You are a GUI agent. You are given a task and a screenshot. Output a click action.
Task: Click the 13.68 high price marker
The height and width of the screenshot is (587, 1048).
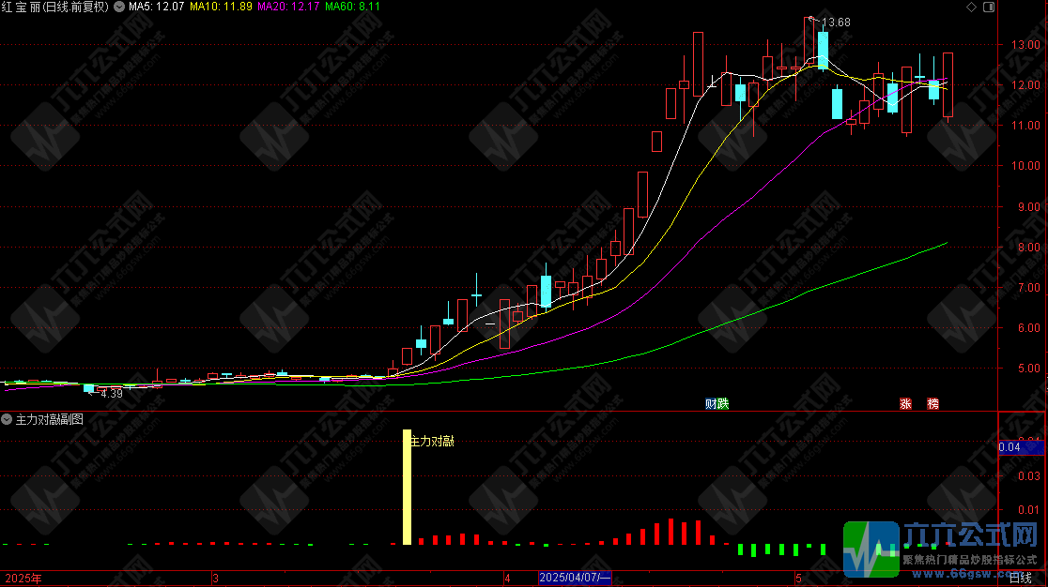pyautogui.click(x=835, y=23)
